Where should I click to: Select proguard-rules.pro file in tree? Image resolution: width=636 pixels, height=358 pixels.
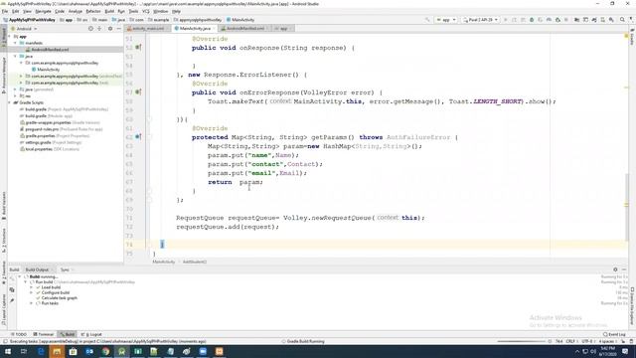tap(61, 129)
